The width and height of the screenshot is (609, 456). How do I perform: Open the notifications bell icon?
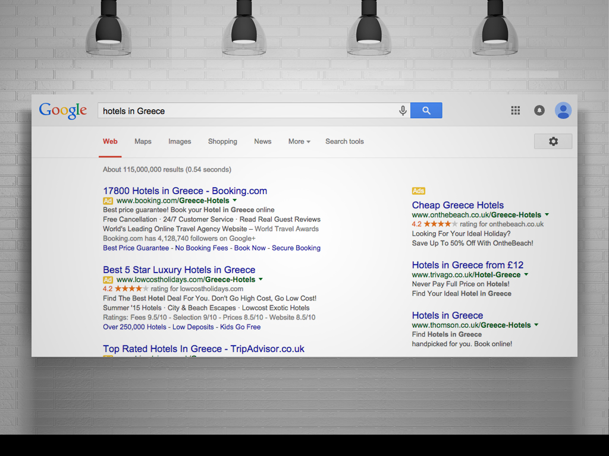click(x=539, y=110)
